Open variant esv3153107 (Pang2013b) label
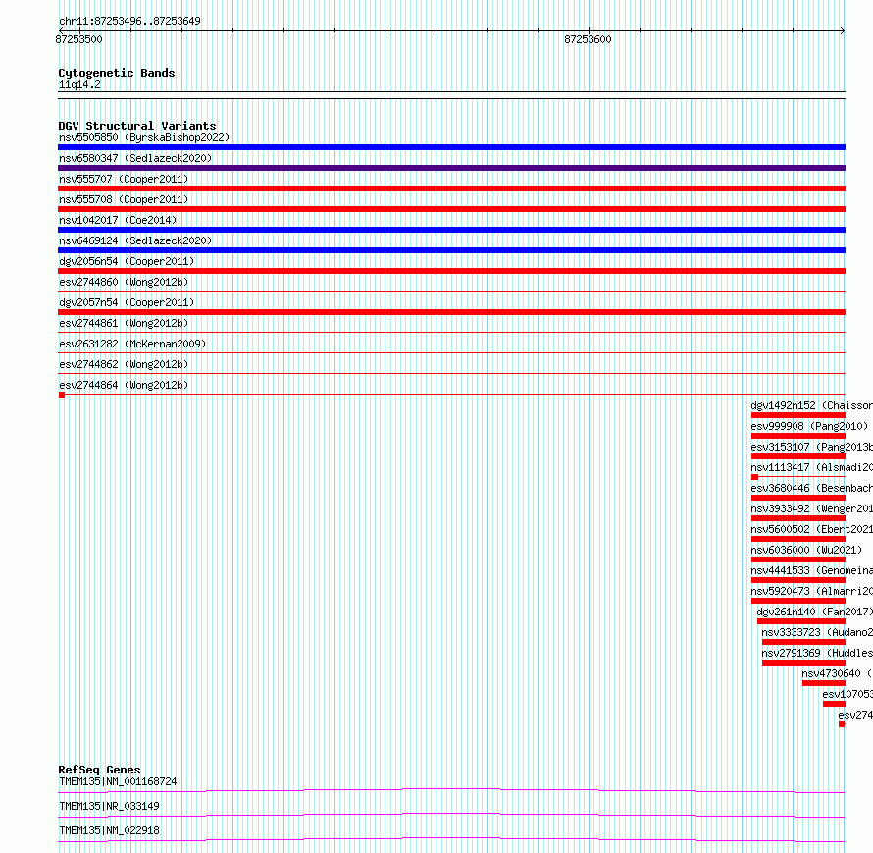873x853 pixels. 812,447
